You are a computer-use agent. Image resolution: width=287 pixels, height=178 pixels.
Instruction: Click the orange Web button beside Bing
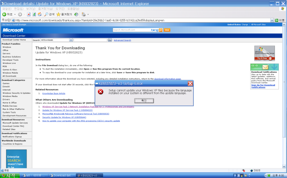point(167,30)
